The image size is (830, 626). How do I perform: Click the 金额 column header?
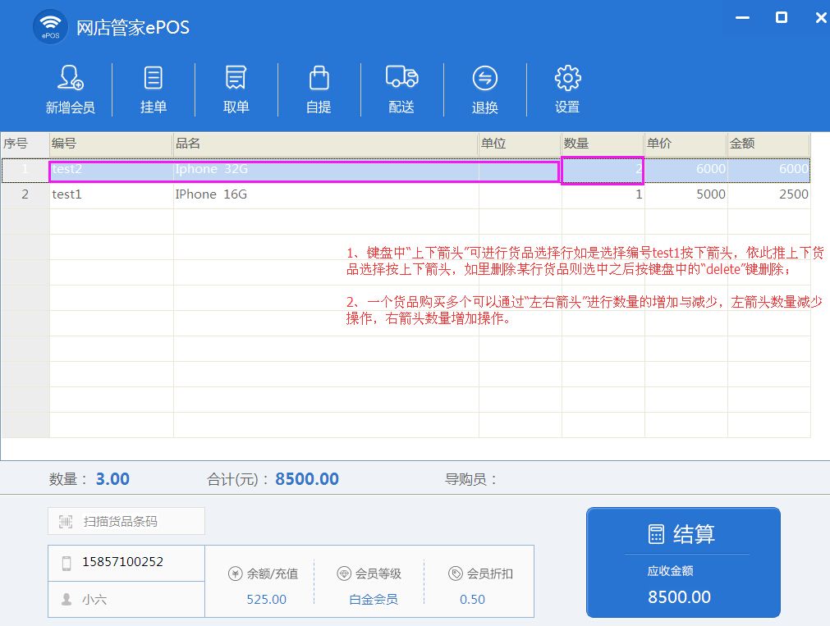click(x=768, y=144)
